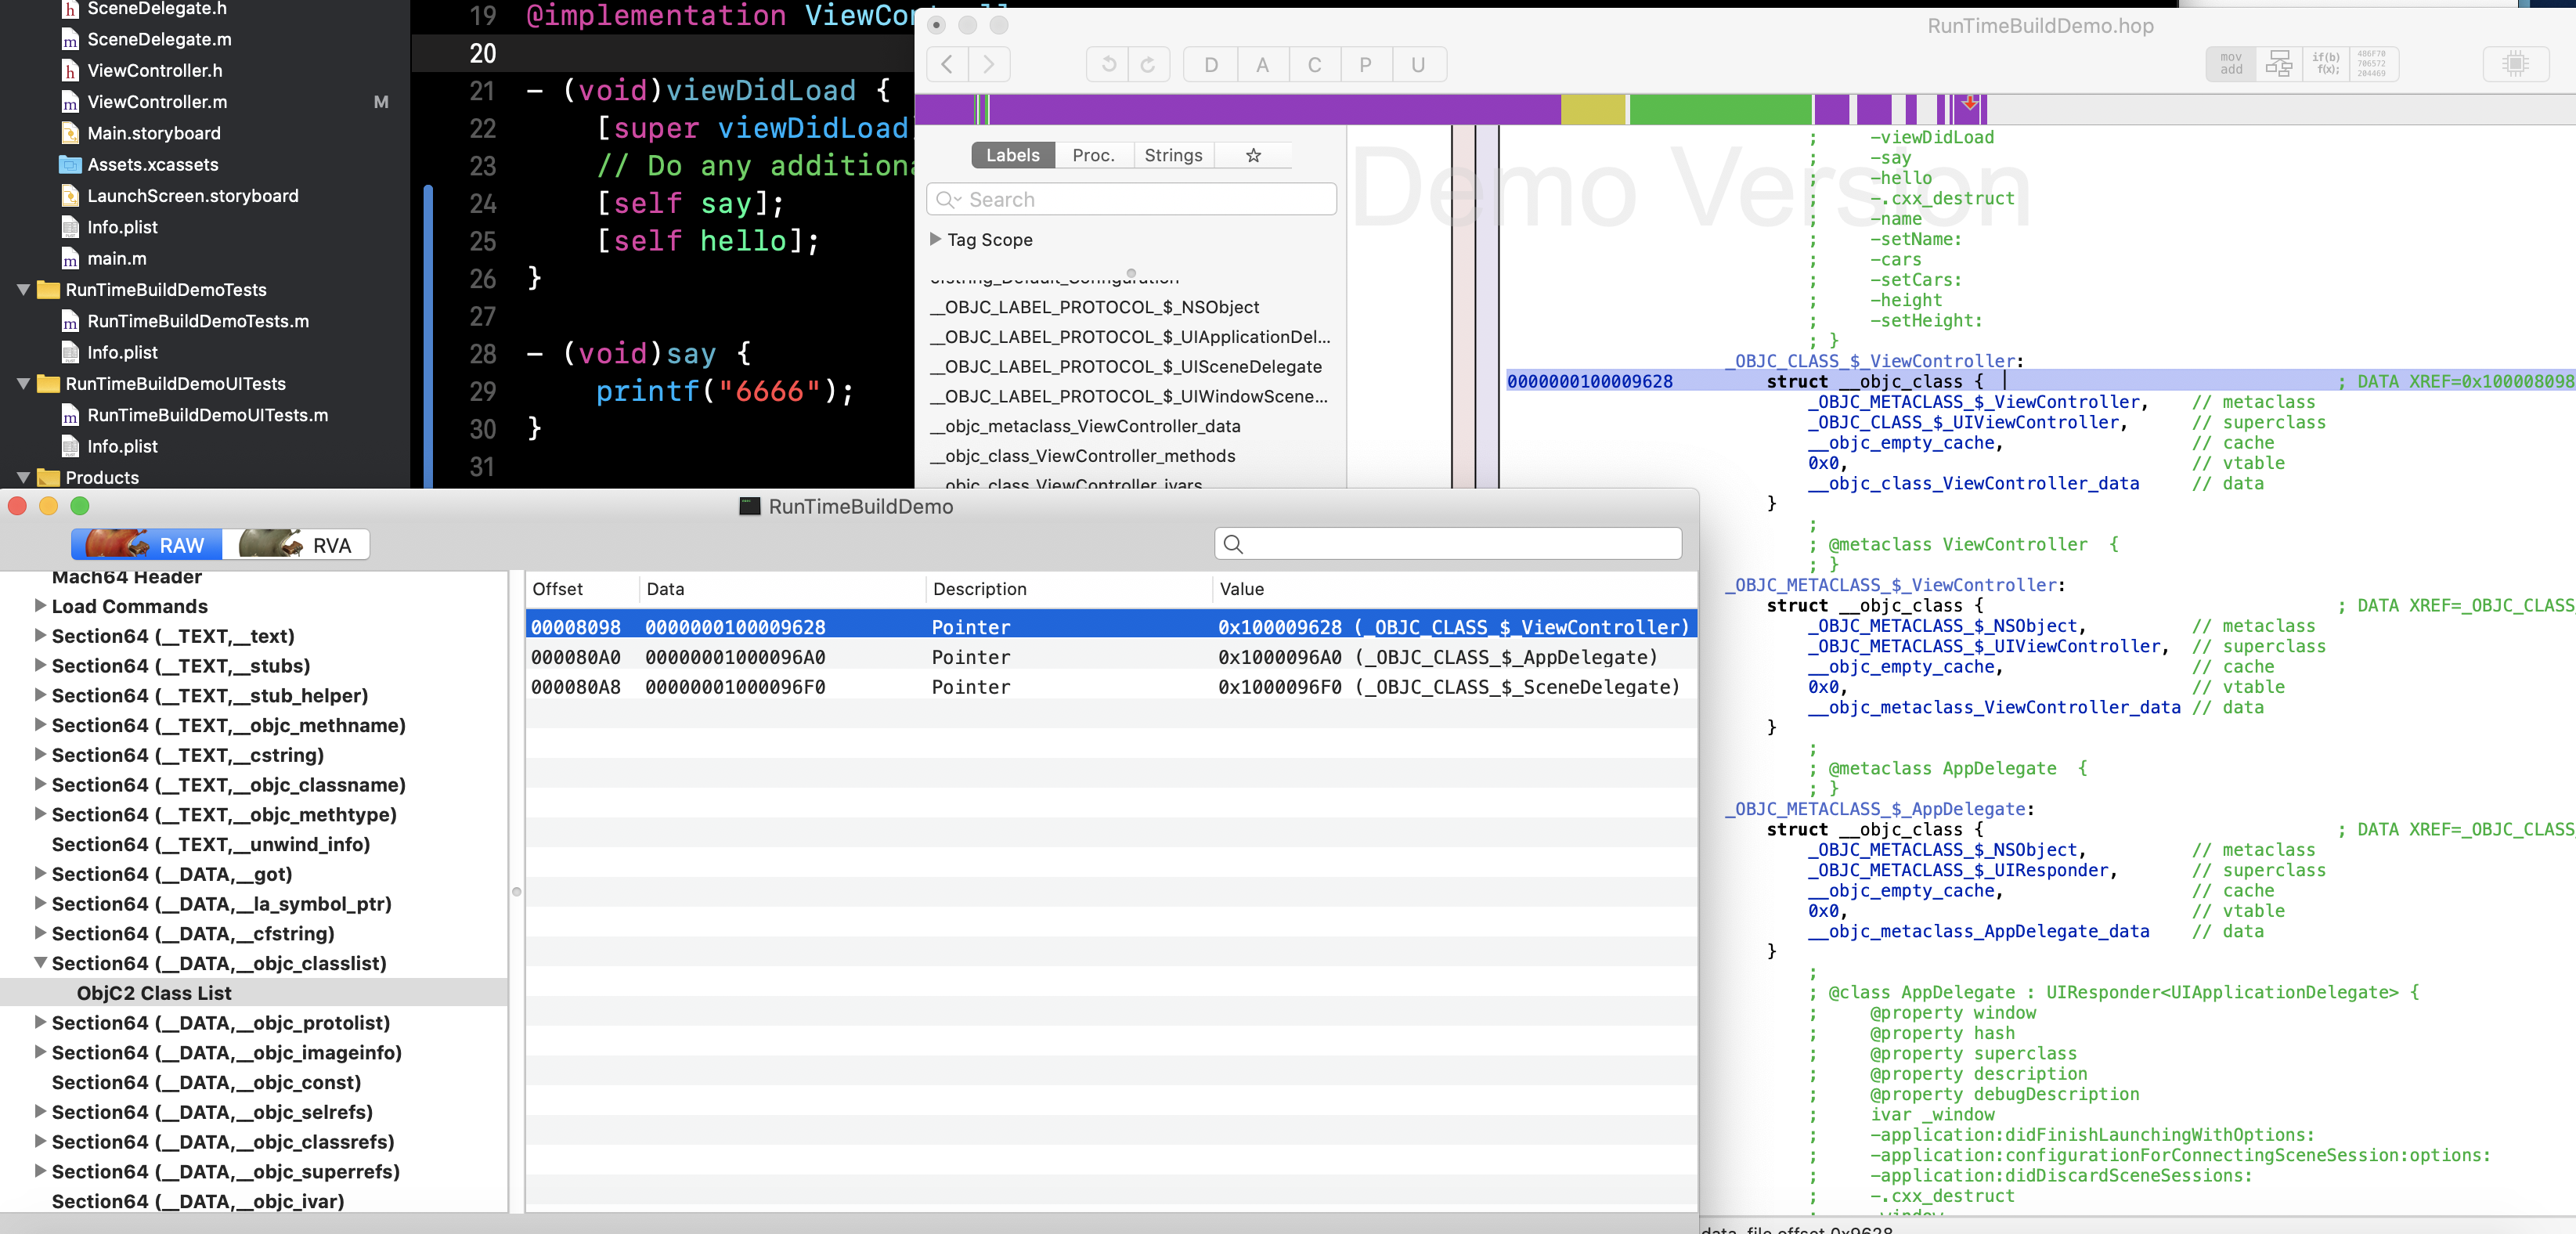Click the terminal icon in MachOView title
2576x1234 pixels.
coord(749,506)
